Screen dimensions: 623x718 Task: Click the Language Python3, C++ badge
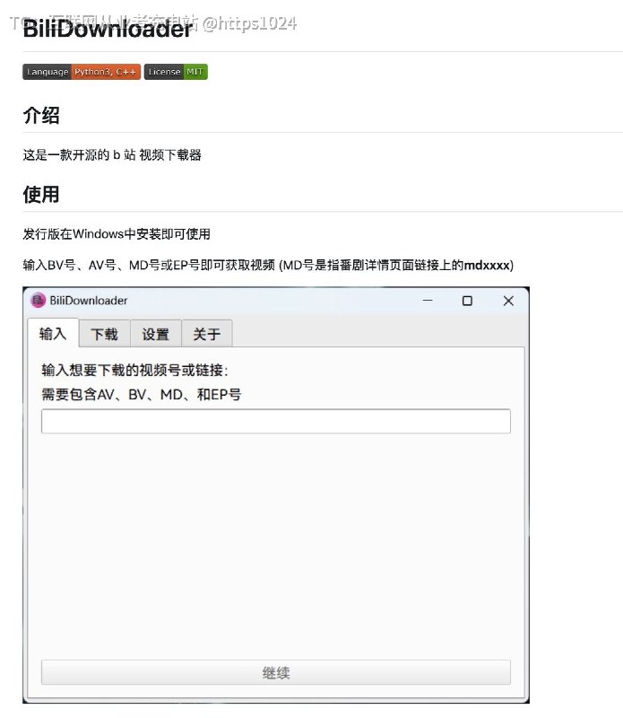tap(82, 72)
